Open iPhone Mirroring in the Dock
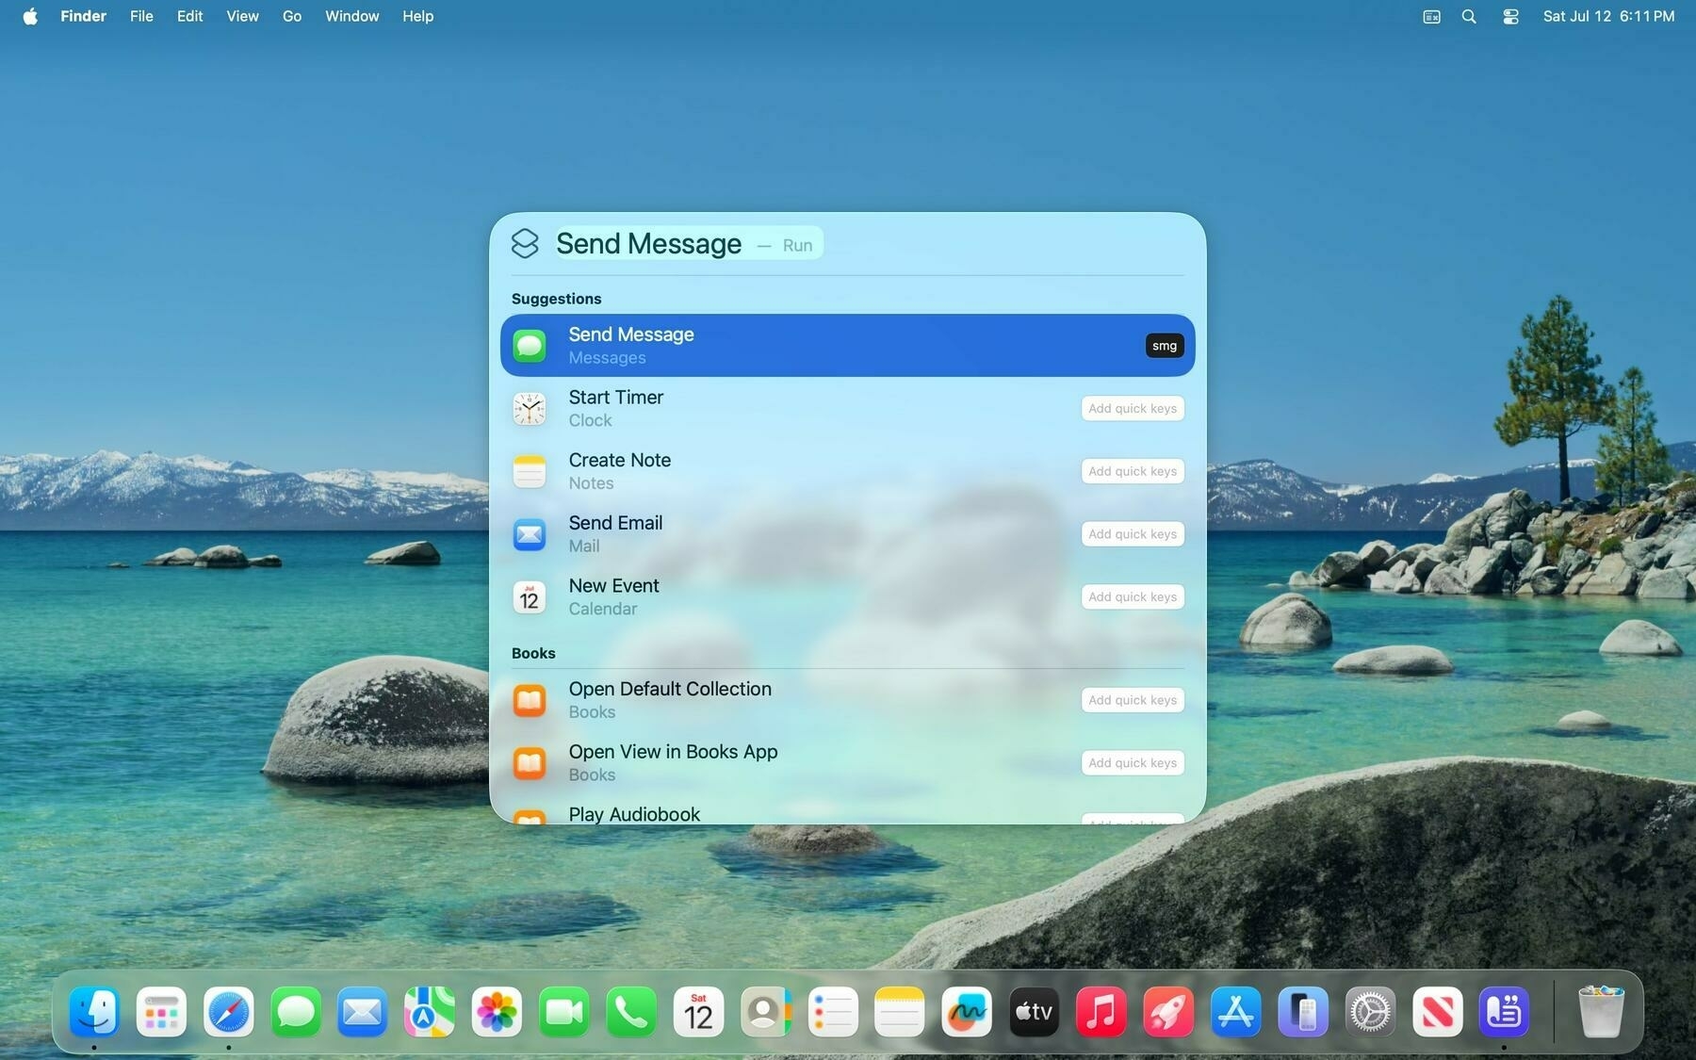 point(1303,1012)
